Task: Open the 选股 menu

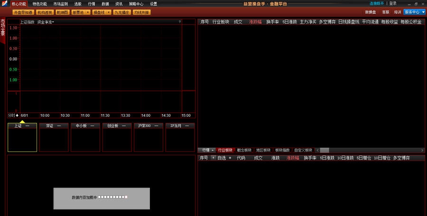Action: [x=78, y=4]
